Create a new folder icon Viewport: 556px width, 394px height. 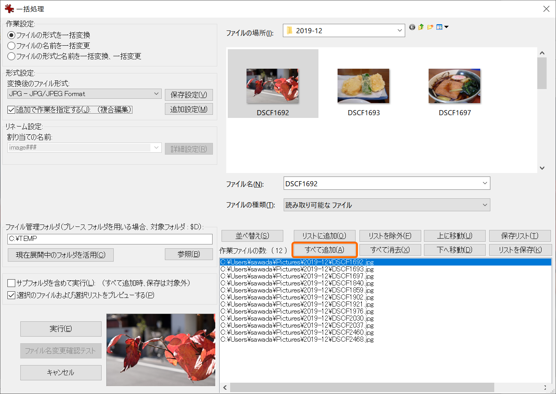pos(430,27)
